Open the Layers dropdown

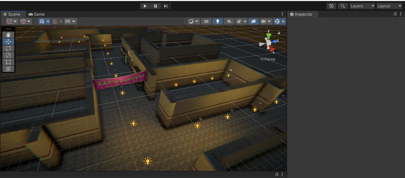[362, 6]
